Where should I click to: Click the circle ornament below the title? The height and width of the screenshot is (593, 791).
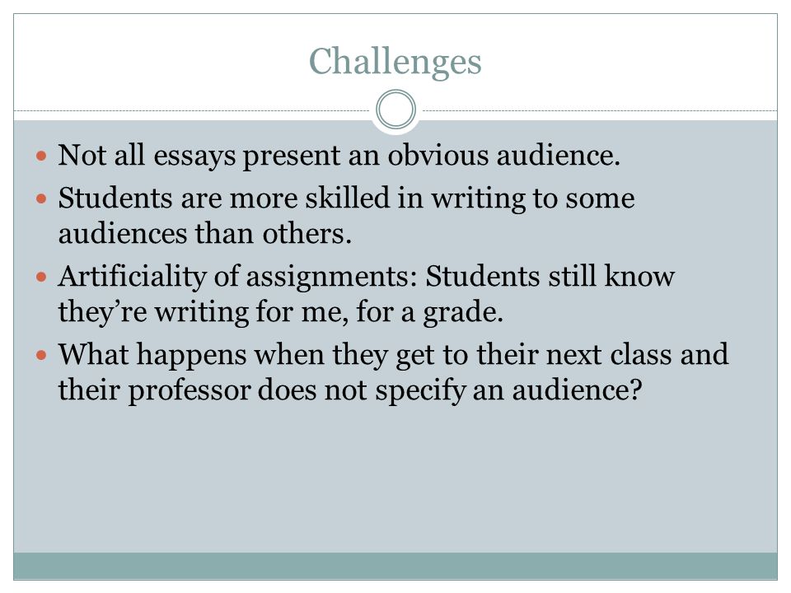click(x=396, y=110)
